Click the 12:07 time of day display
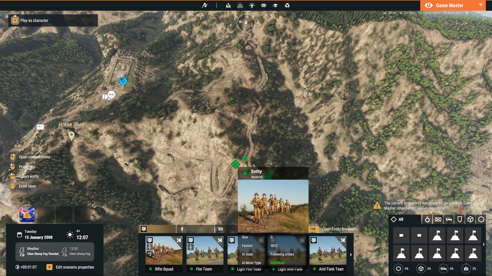The width and height of the screenshot is (492, 276). click(x=82, y=238)
